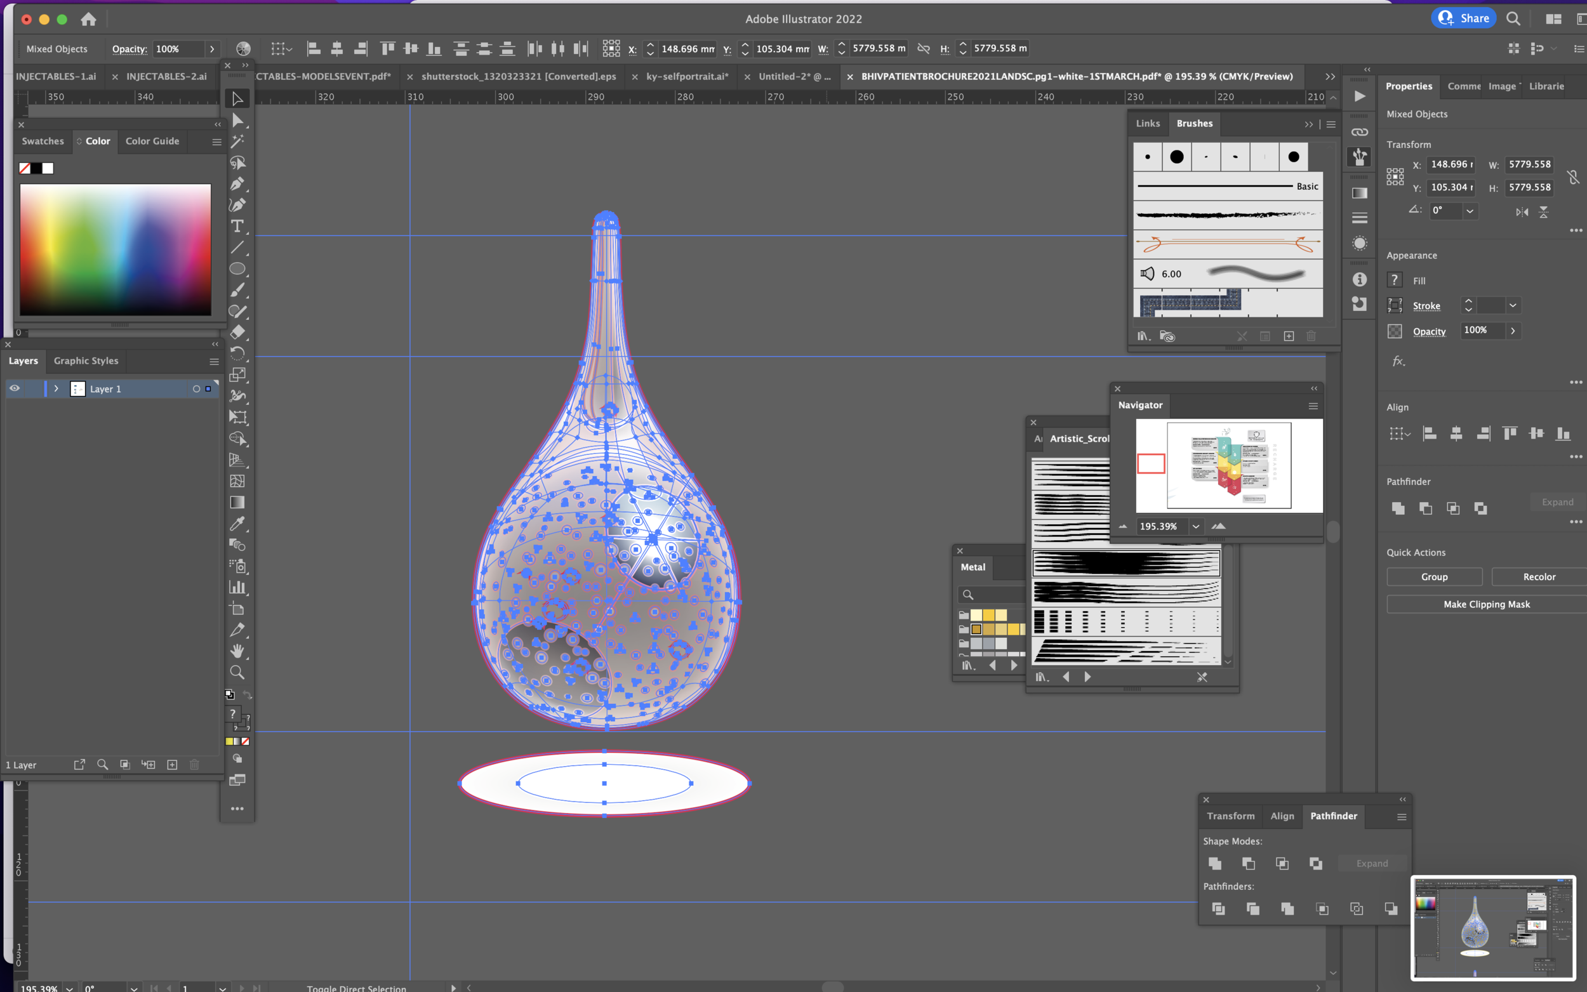Select the Eyedropper tool
The image size is (1587, 992).
tap(237, 524)
